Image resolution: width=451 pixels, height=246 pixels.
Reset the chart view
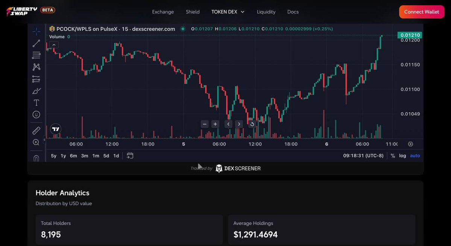tap(252, 124)
